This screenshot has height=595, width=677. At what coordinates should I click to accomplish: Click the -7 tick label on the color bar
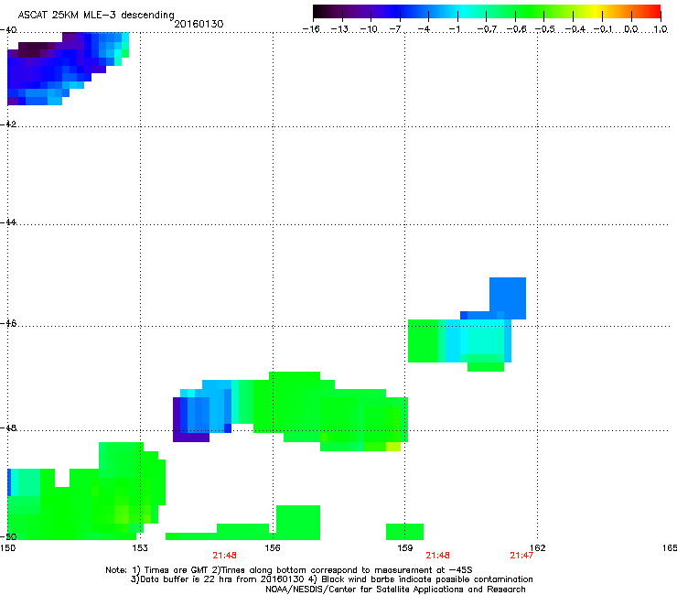pos(395,29)
